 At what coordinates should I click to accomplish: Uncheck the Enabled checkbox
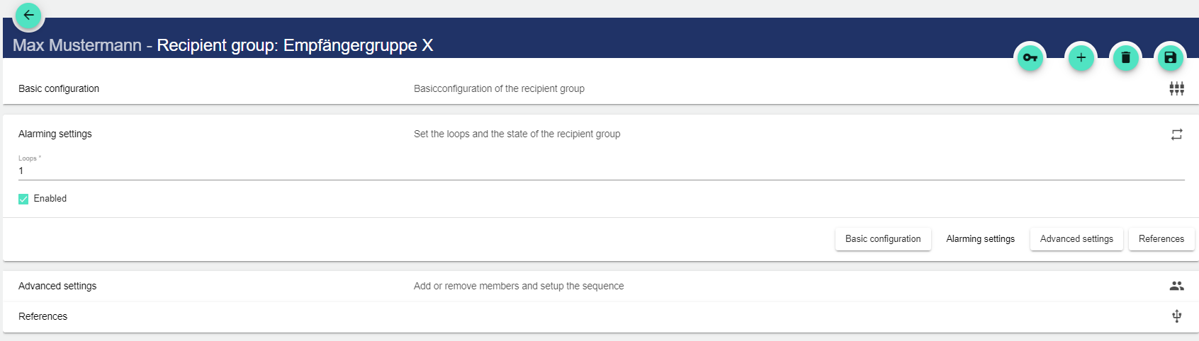(x=23, y=199)
